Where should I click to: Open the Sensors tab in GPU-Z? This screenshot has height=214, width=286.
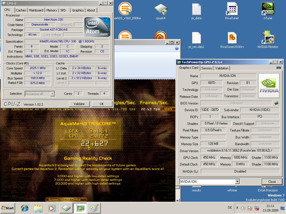tap(207, 68)
